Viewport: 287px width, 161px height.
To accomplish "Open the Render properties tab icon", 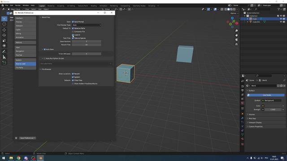I will point(243,86).
